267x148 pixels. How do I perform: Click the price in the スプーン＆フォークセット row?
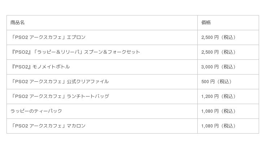click(218, 52)
